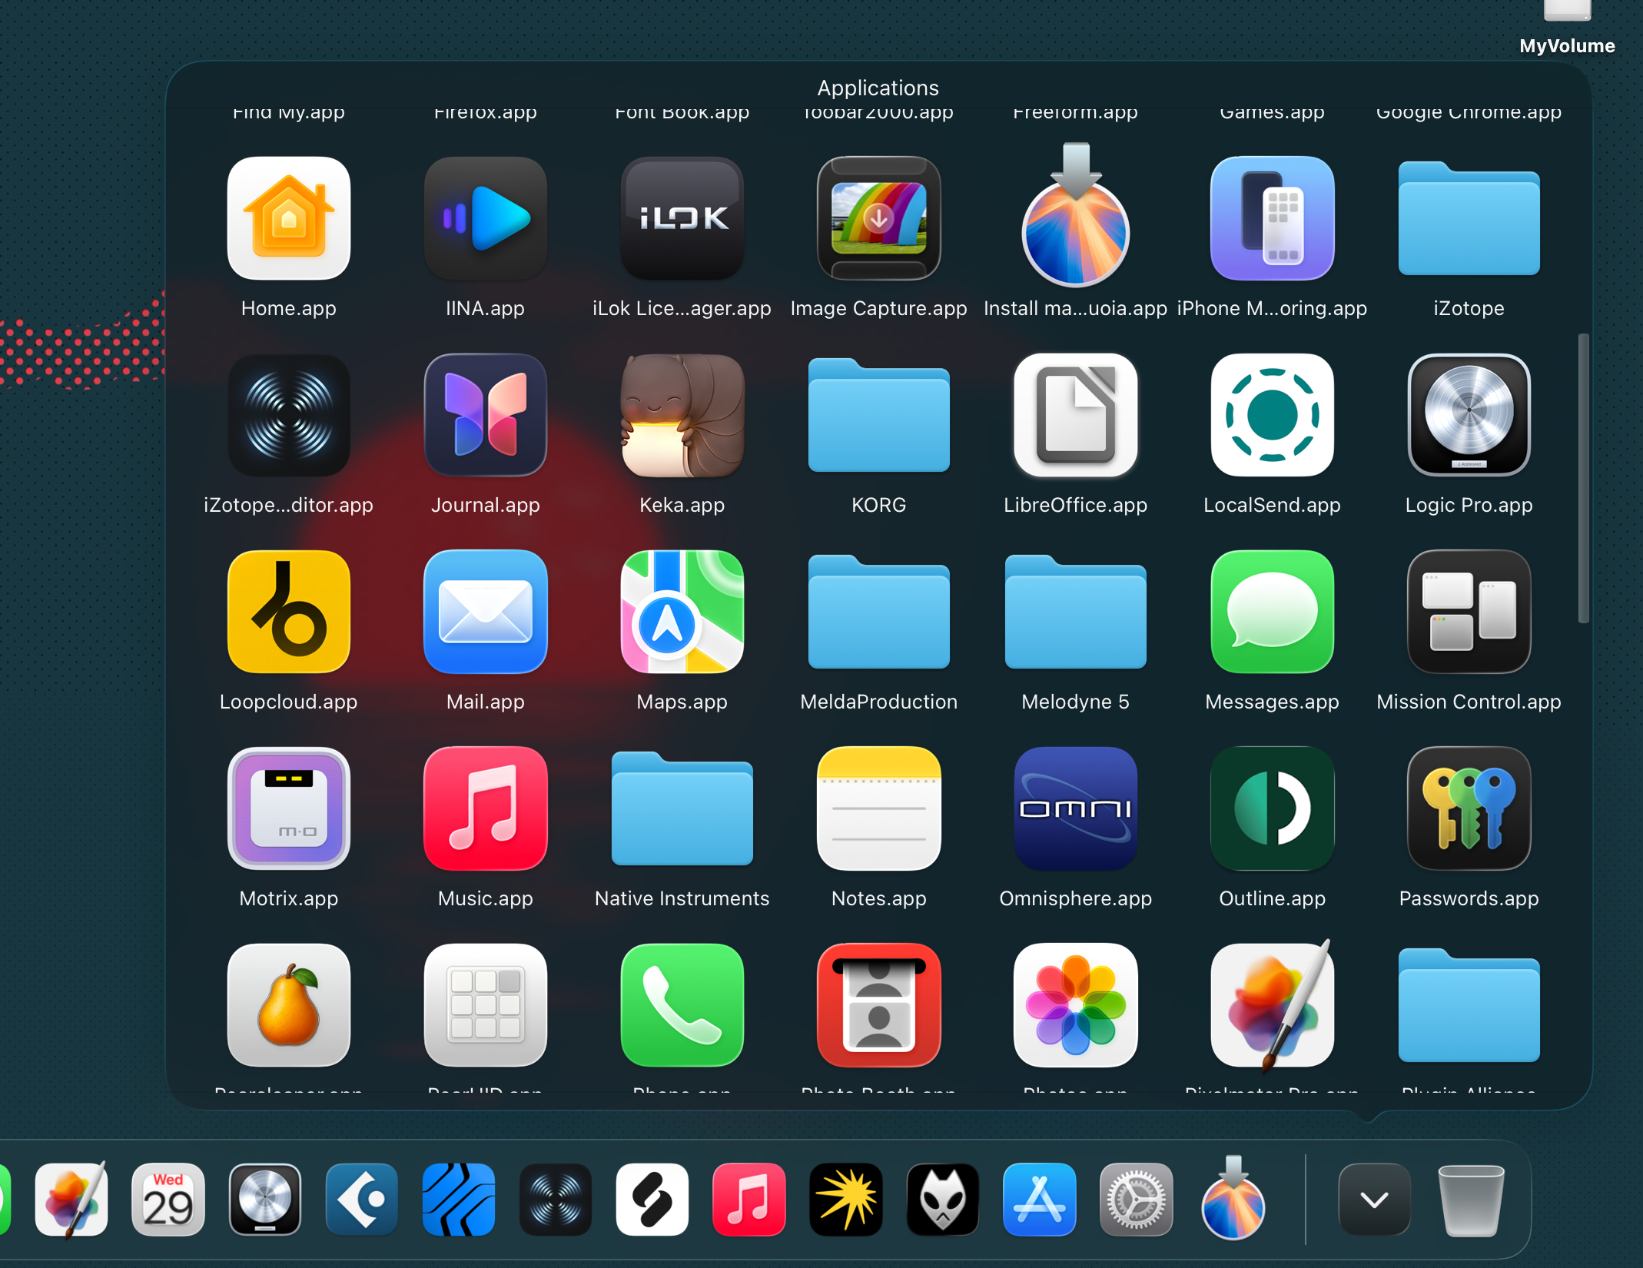Open LocalSend.app
The image size is (1643, 1268).
pos(1272,416)
